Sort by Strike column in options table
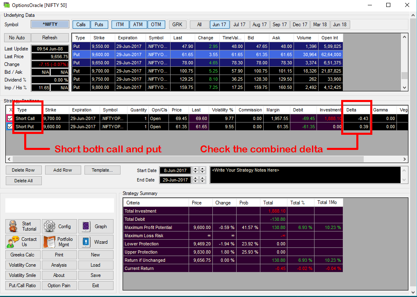The width and height of the screenshot is (417, 297). pyautogui.click(x=103, y=38)
